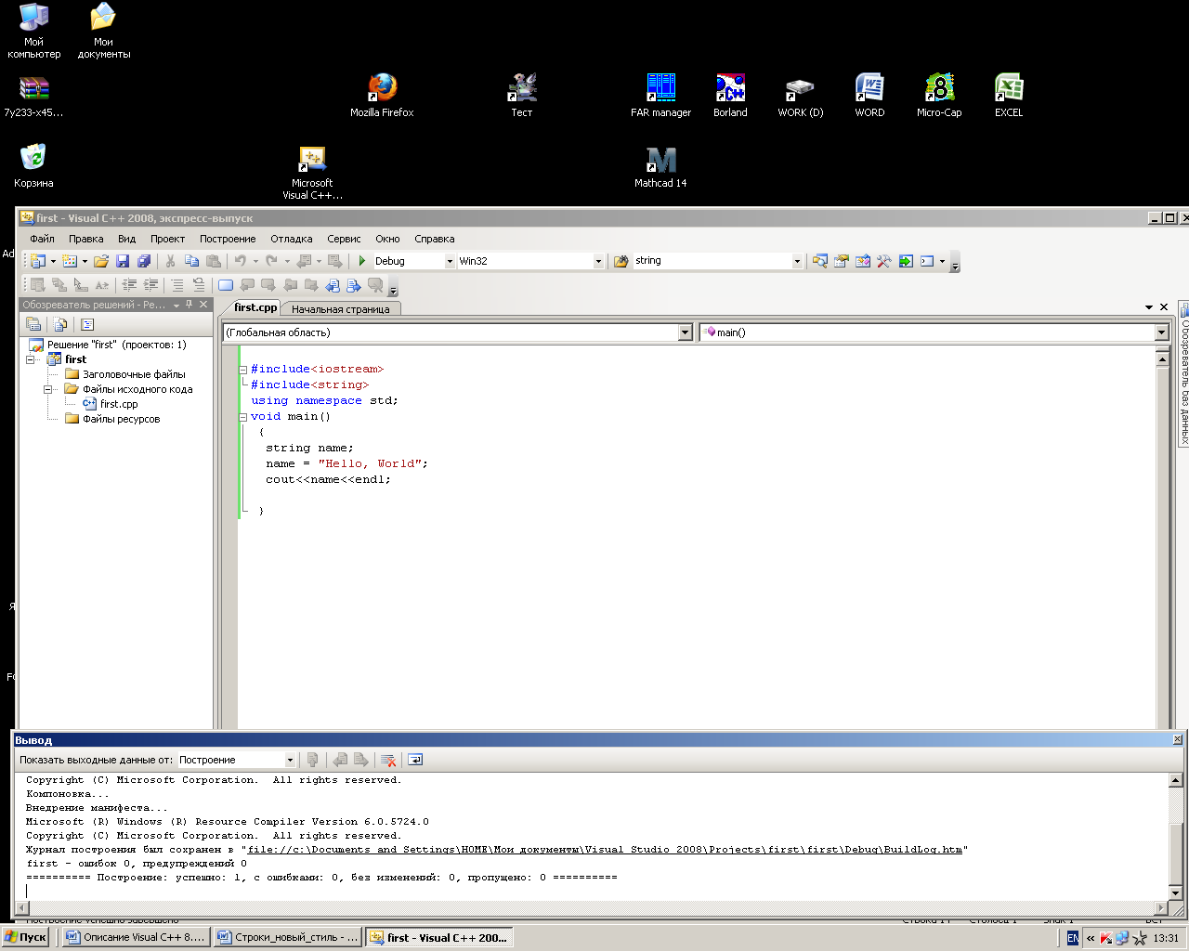Open the 'string' find combo box dropdown

click(x=797, y=262)
